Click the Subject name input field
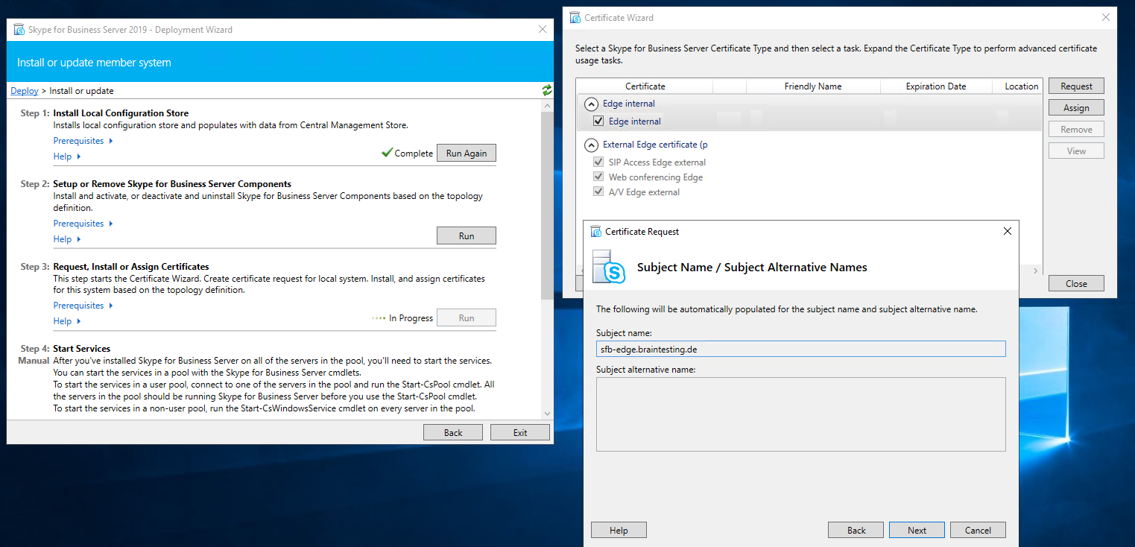1135x547 pixels. (800, 349)
